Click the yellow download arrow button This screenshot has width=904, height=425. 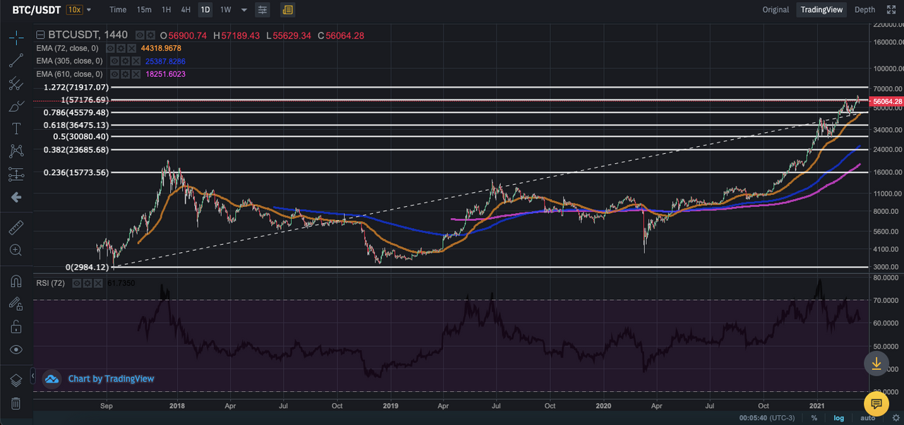pos(876,363)
